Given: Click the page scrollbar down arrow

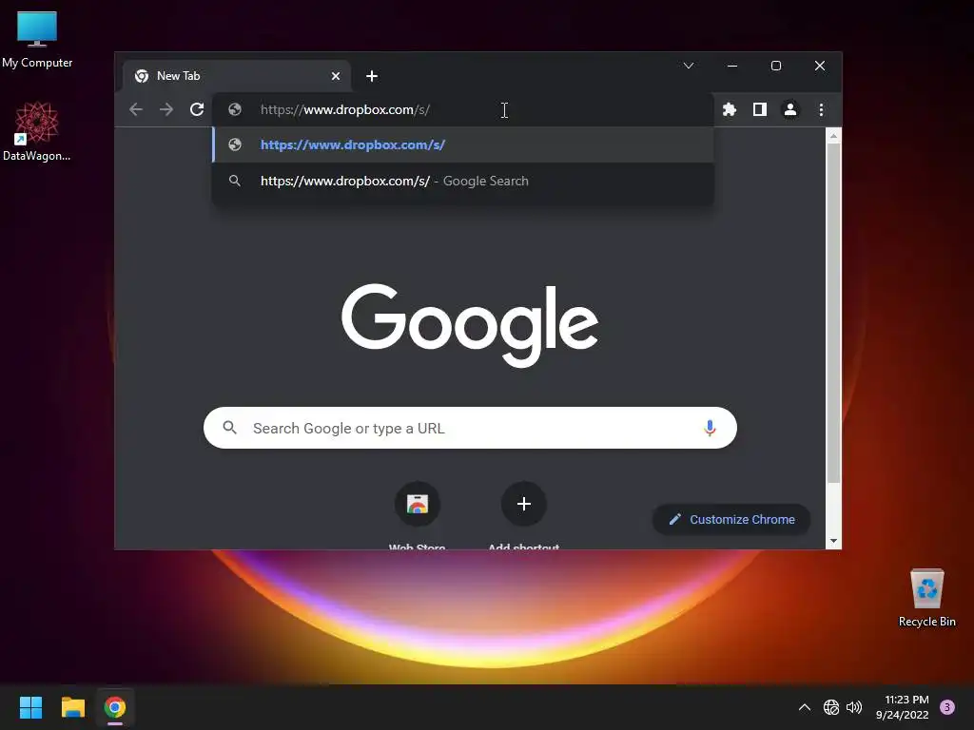Looking at the screenshot, I should tap(833, 541).
